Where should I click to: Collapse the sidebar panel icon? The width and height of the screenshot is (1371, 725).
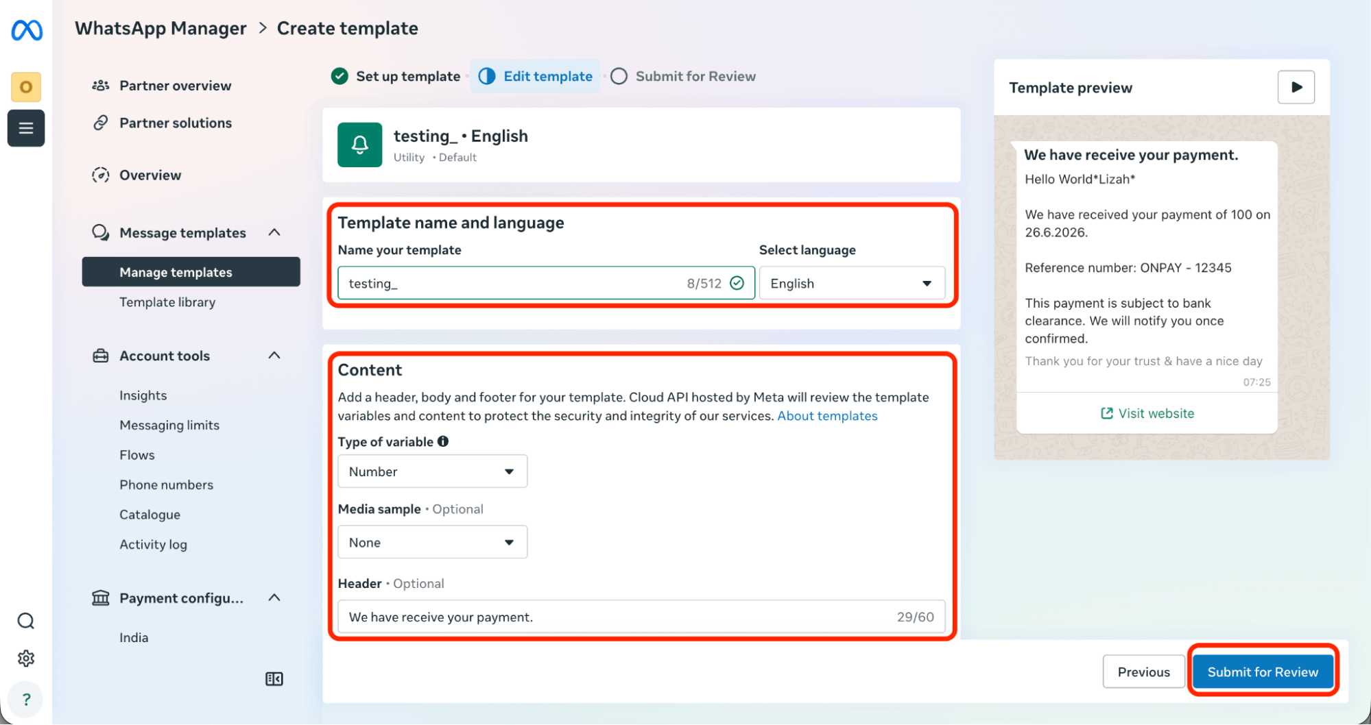coord(274,679)
